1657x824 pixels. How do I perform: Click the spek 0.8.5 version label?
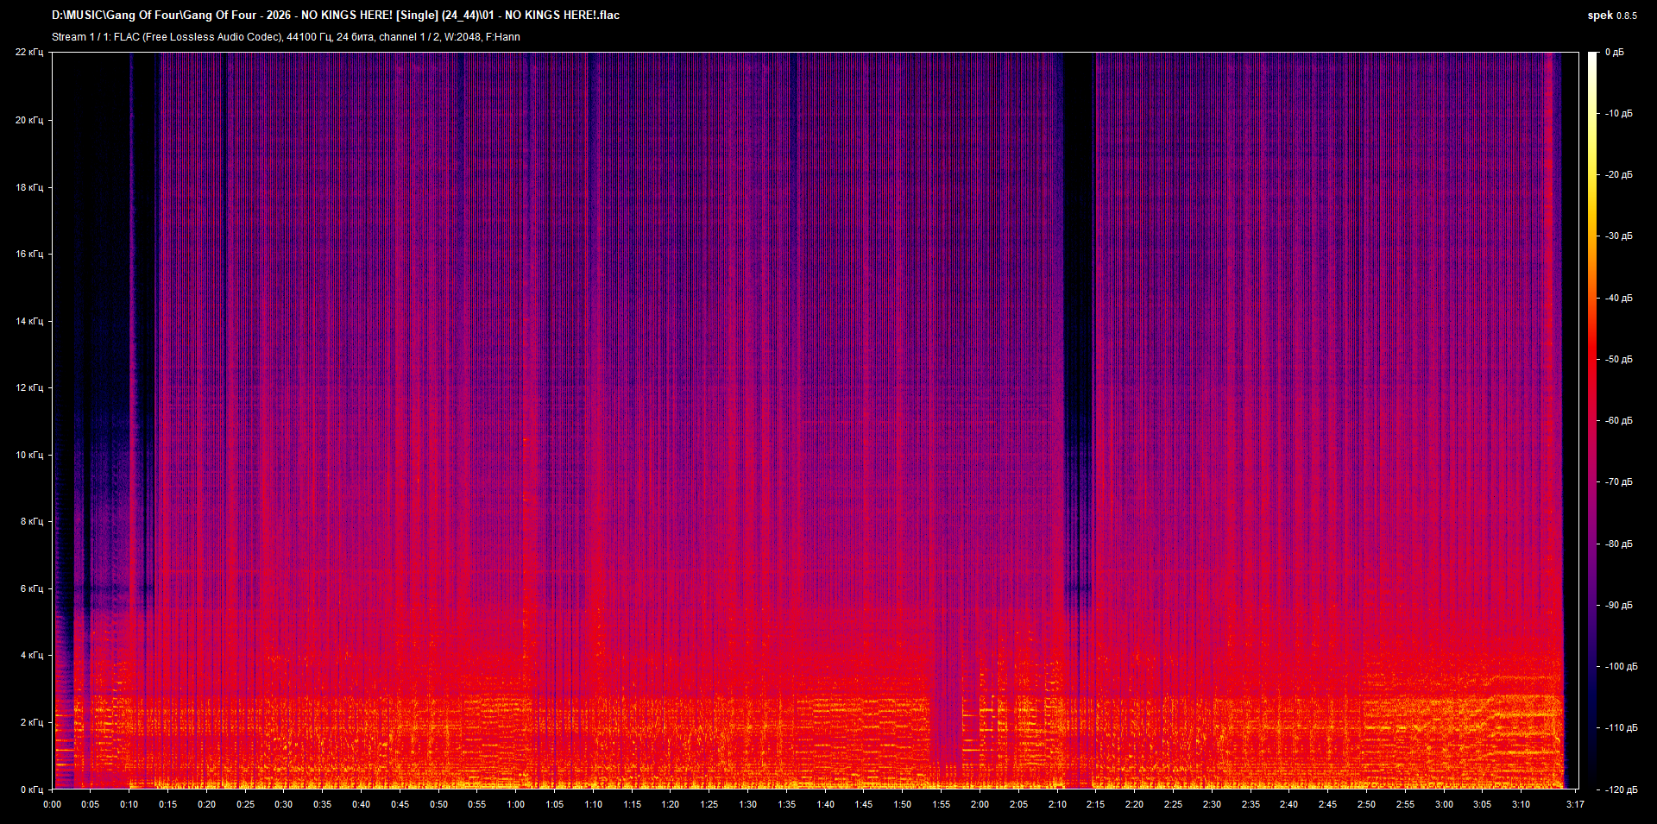point(1611,16)
